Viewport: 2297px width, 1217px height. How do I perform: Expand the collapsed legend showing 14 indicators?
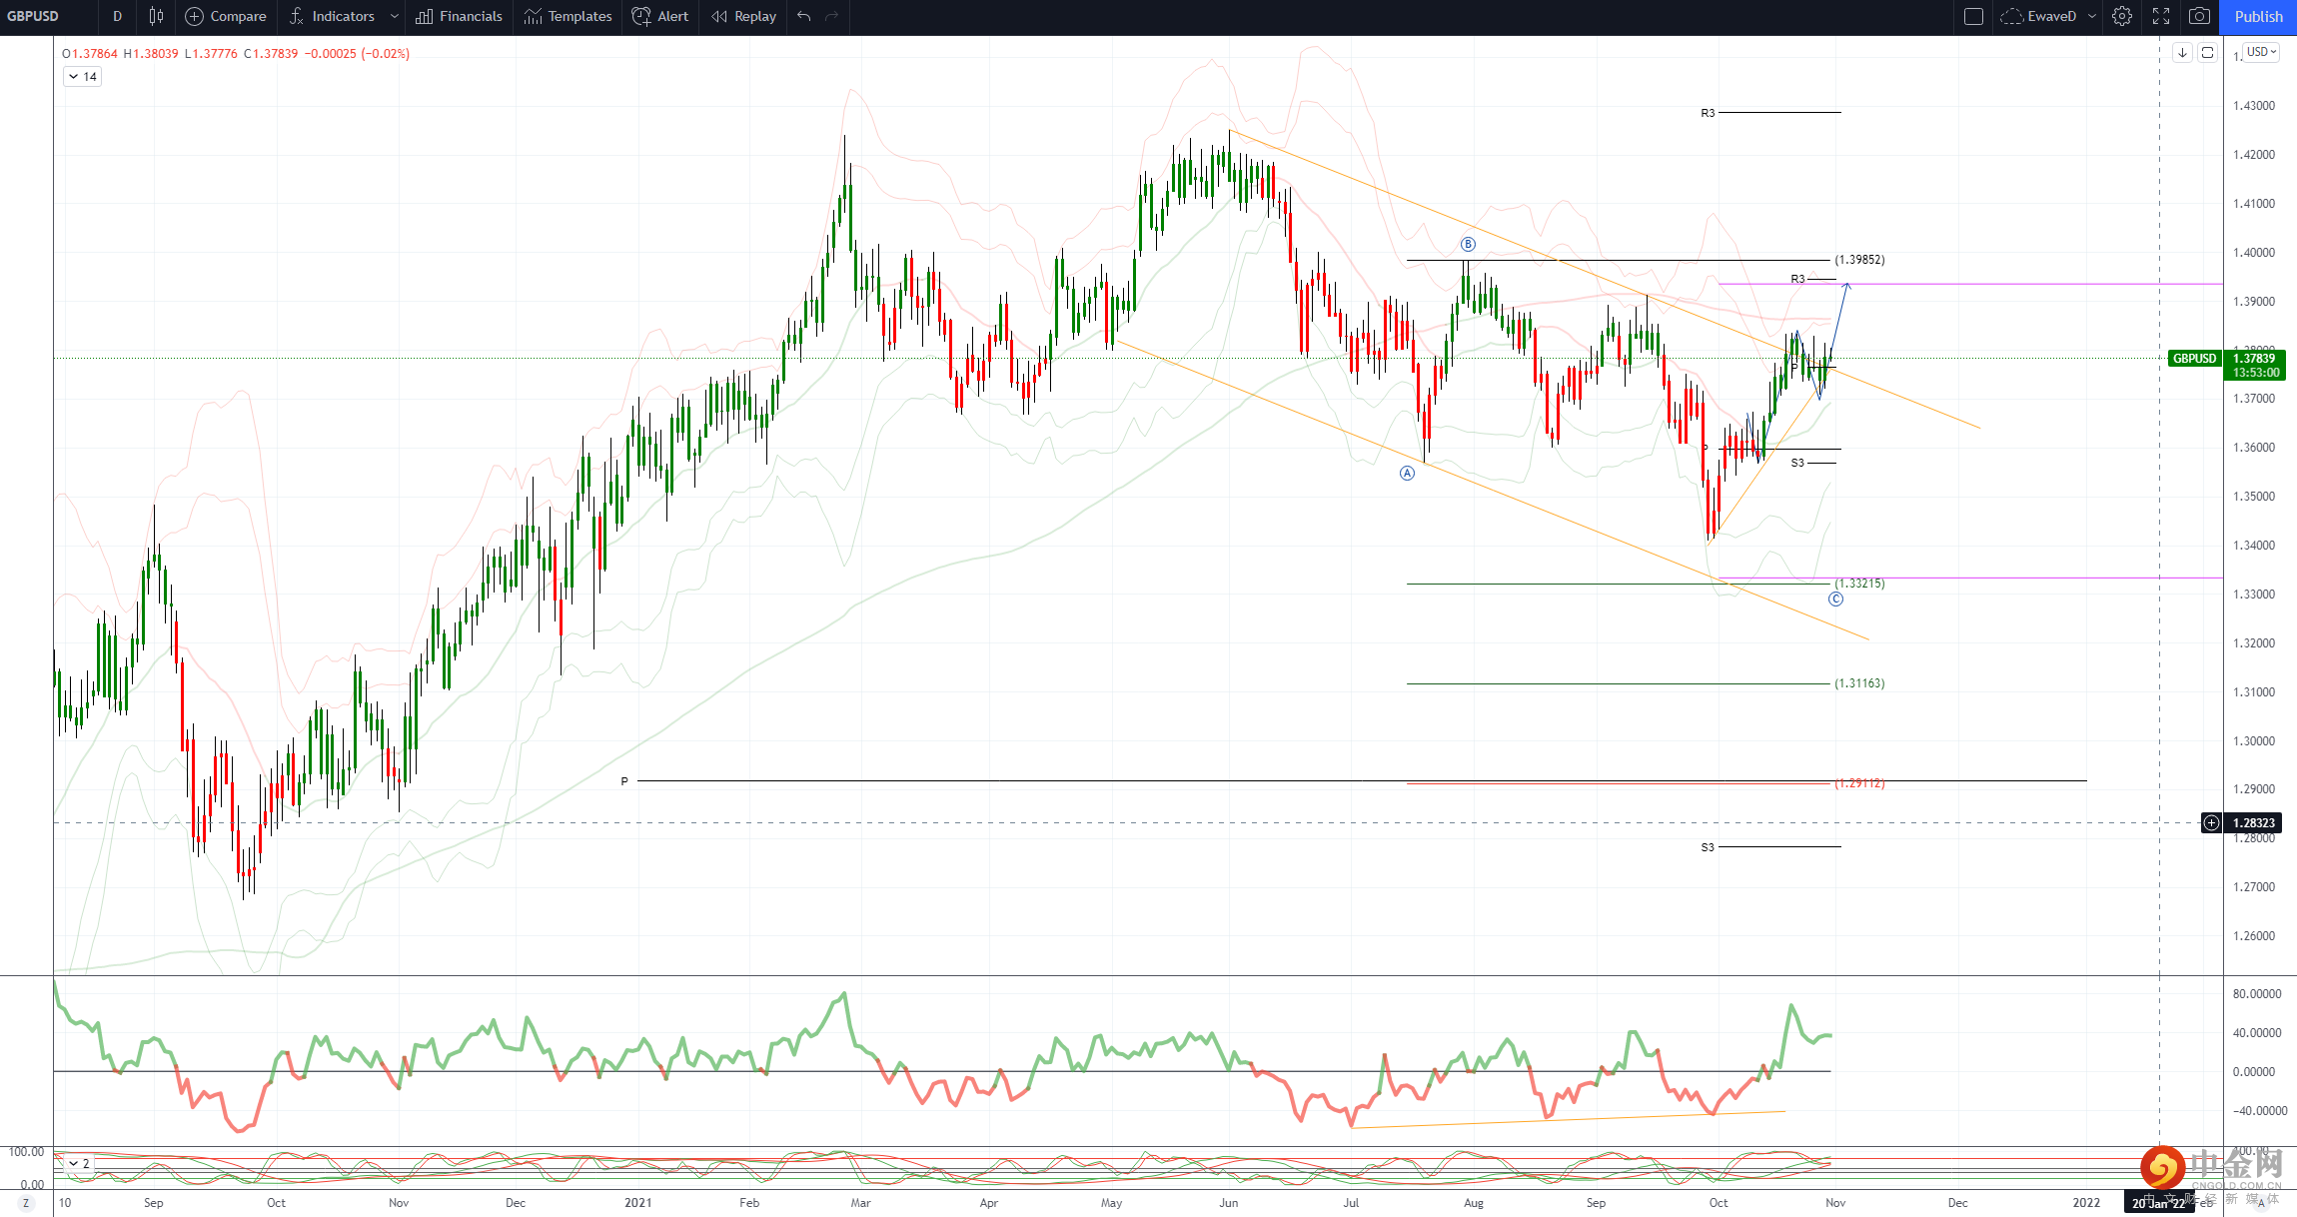click(82, 77)
